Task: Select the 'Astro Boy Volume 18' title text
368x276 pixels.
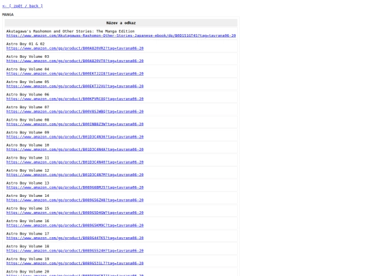Action: tap(28, 247)
